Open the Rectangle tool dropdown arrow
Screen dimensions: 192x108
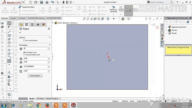12,35
